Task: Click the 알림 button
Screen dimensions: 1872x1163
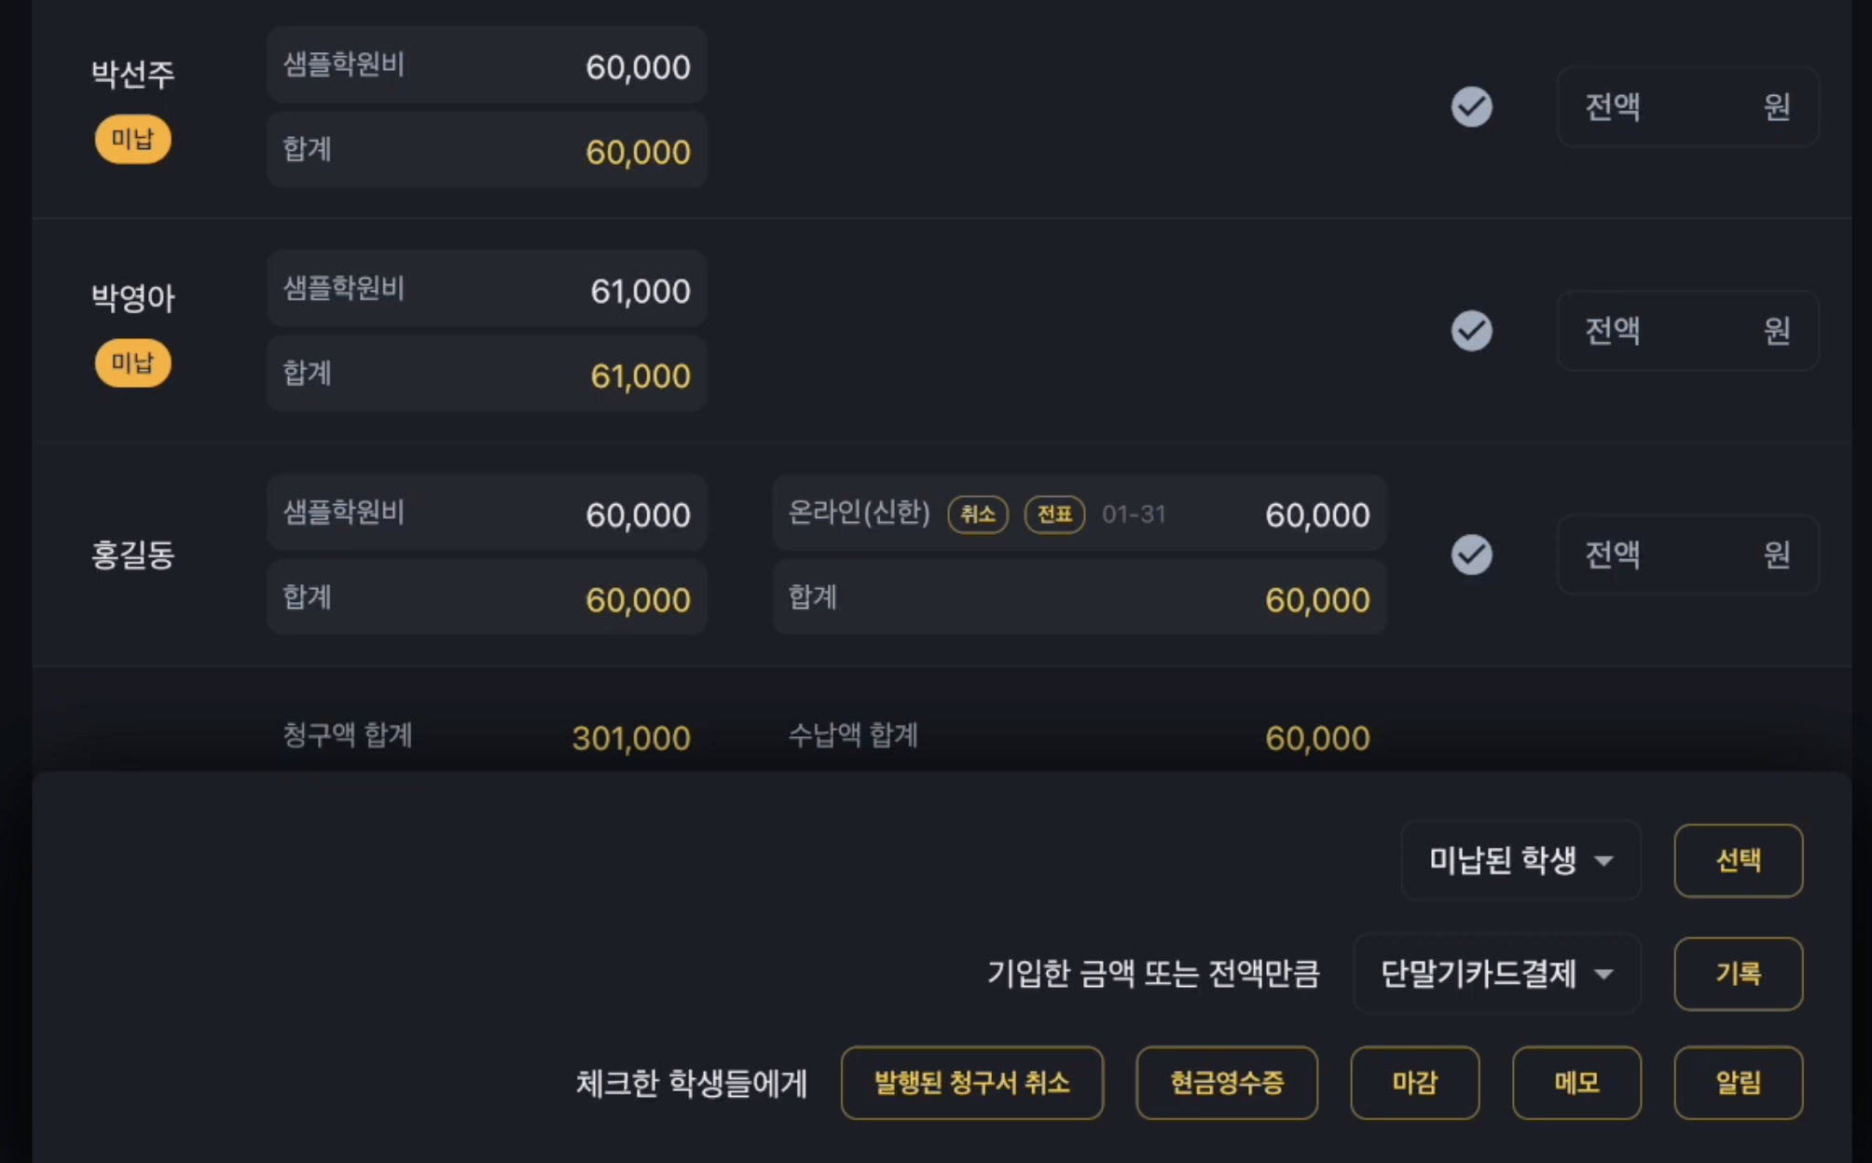Action: coord(1738,1083)
